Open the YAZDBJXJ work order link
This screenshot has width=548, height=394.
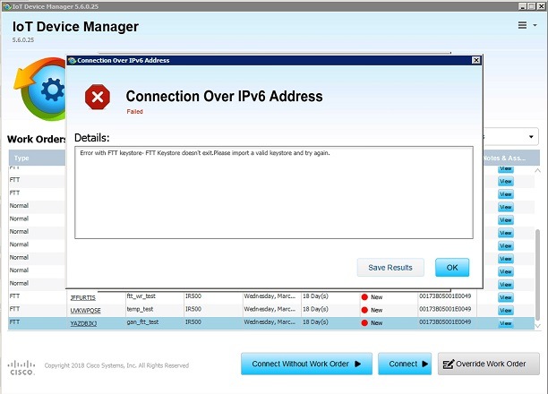tap(83, 323)
